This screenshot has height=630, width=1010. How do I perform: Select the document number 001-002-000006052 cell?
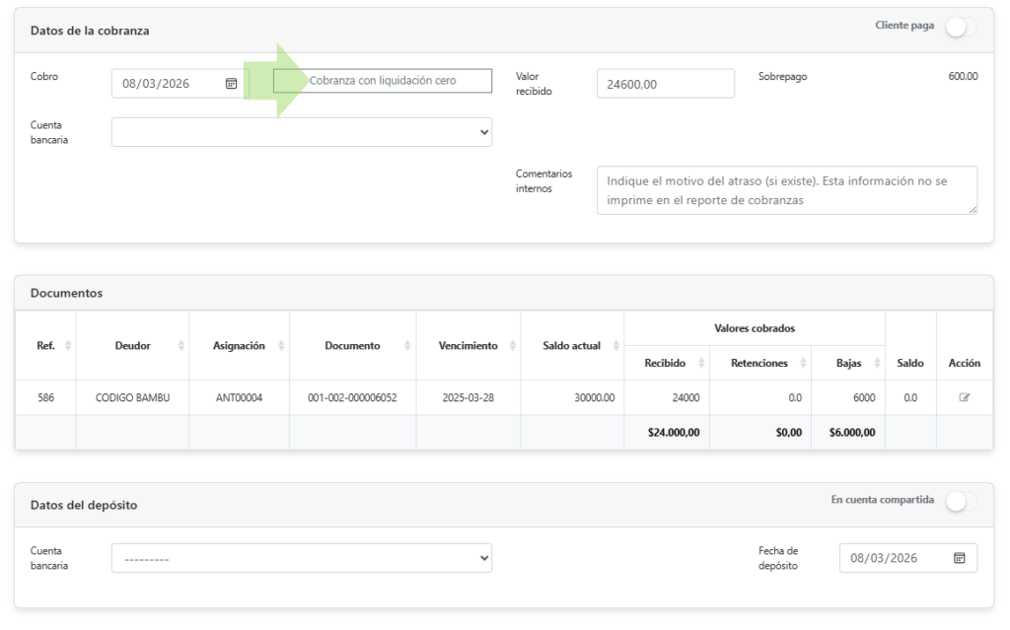pyautogui.click(x=352, y=398)
